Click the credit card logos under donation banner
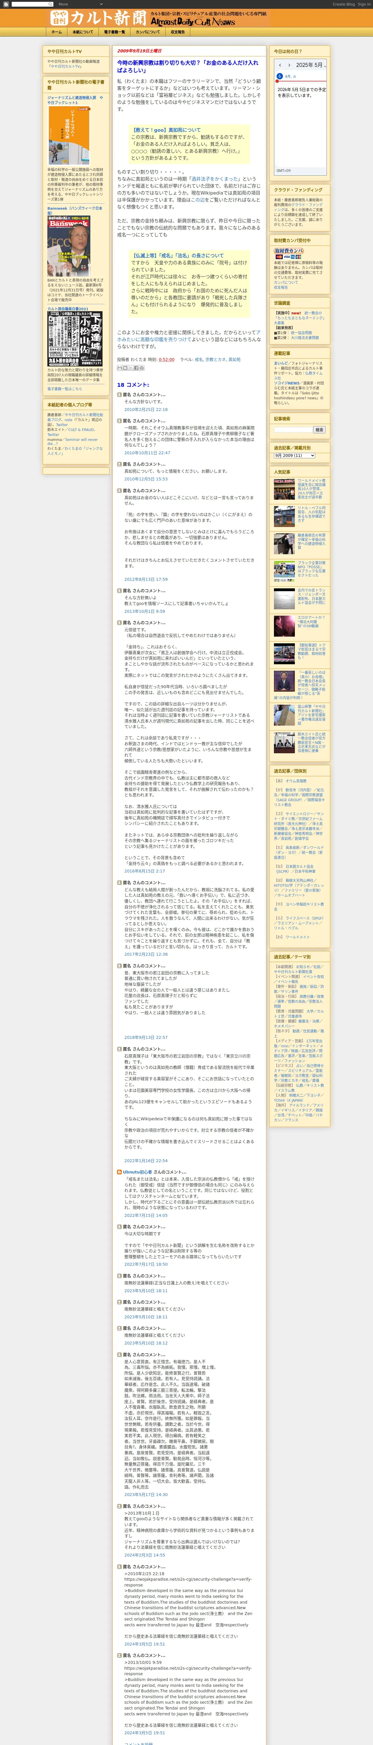This screenshot has height=1745, width=373. coord(288,257)
